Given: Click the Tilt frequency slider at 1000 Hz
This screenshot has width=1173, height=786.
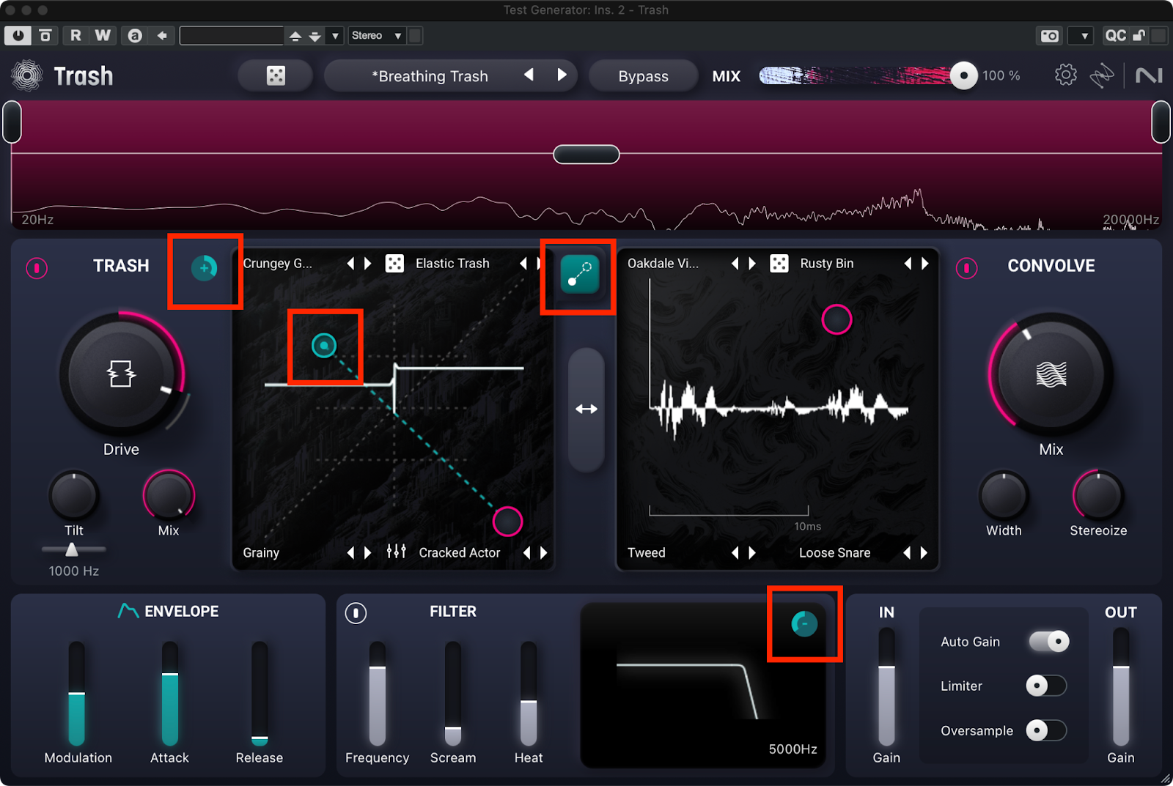Looking at the screenshot, I should tap(72, 549).
